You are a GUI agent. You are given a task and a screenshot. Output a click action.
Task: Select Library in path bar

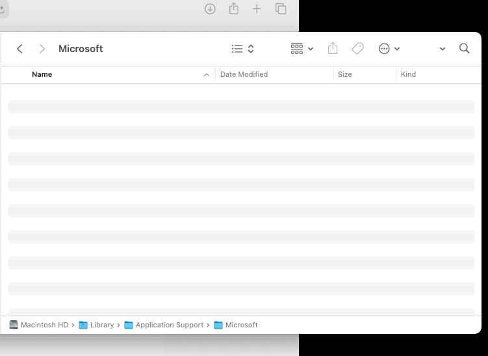point(96,325)
